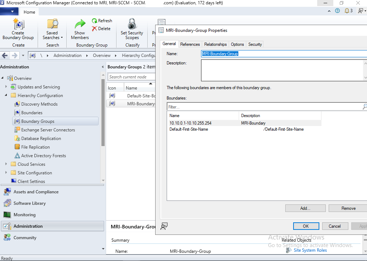Viewport: 367px width, 261px height.
Task: Collapse the ribbon with the up chevron
Action: point(329,11)
